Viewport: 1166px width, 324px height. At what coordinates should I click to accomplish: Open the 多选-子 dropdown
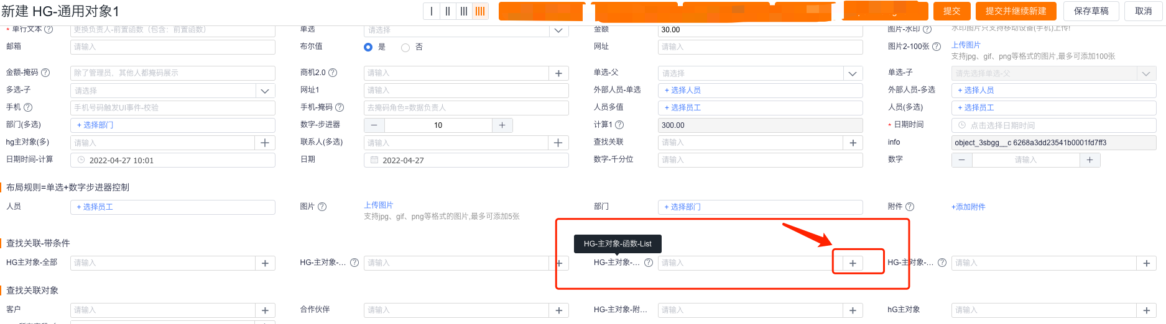click(x=265, y=91)
